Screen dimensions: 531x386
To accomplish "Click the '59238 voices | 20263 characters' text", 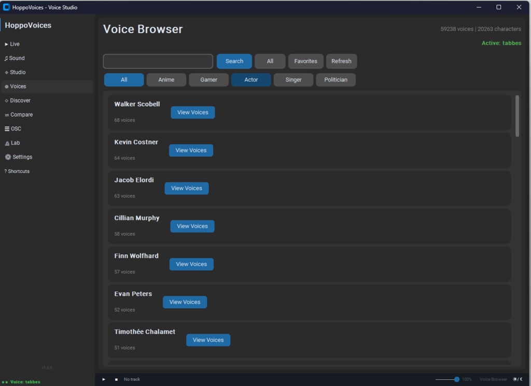I will point(481,29).
